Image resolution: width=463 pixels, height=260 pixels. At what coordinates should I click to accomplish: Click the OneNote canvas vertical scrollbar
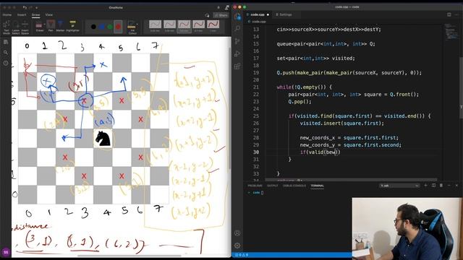tap(230, 109)
